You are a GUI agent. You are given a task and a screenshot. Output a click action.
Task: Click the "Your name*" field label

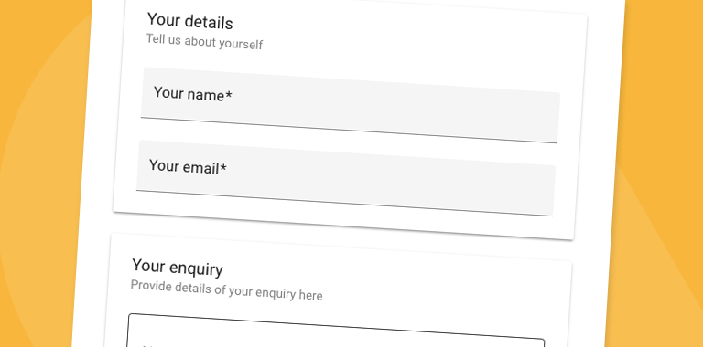tap(193, 94)
